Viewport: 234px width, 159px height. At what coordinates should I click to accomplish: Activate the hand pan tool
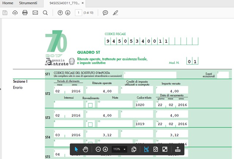86,149
